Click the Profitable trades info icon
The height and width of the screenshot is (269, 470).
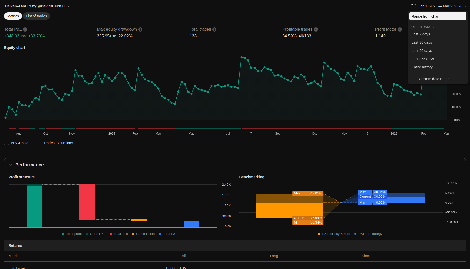(x=316, y=29)
